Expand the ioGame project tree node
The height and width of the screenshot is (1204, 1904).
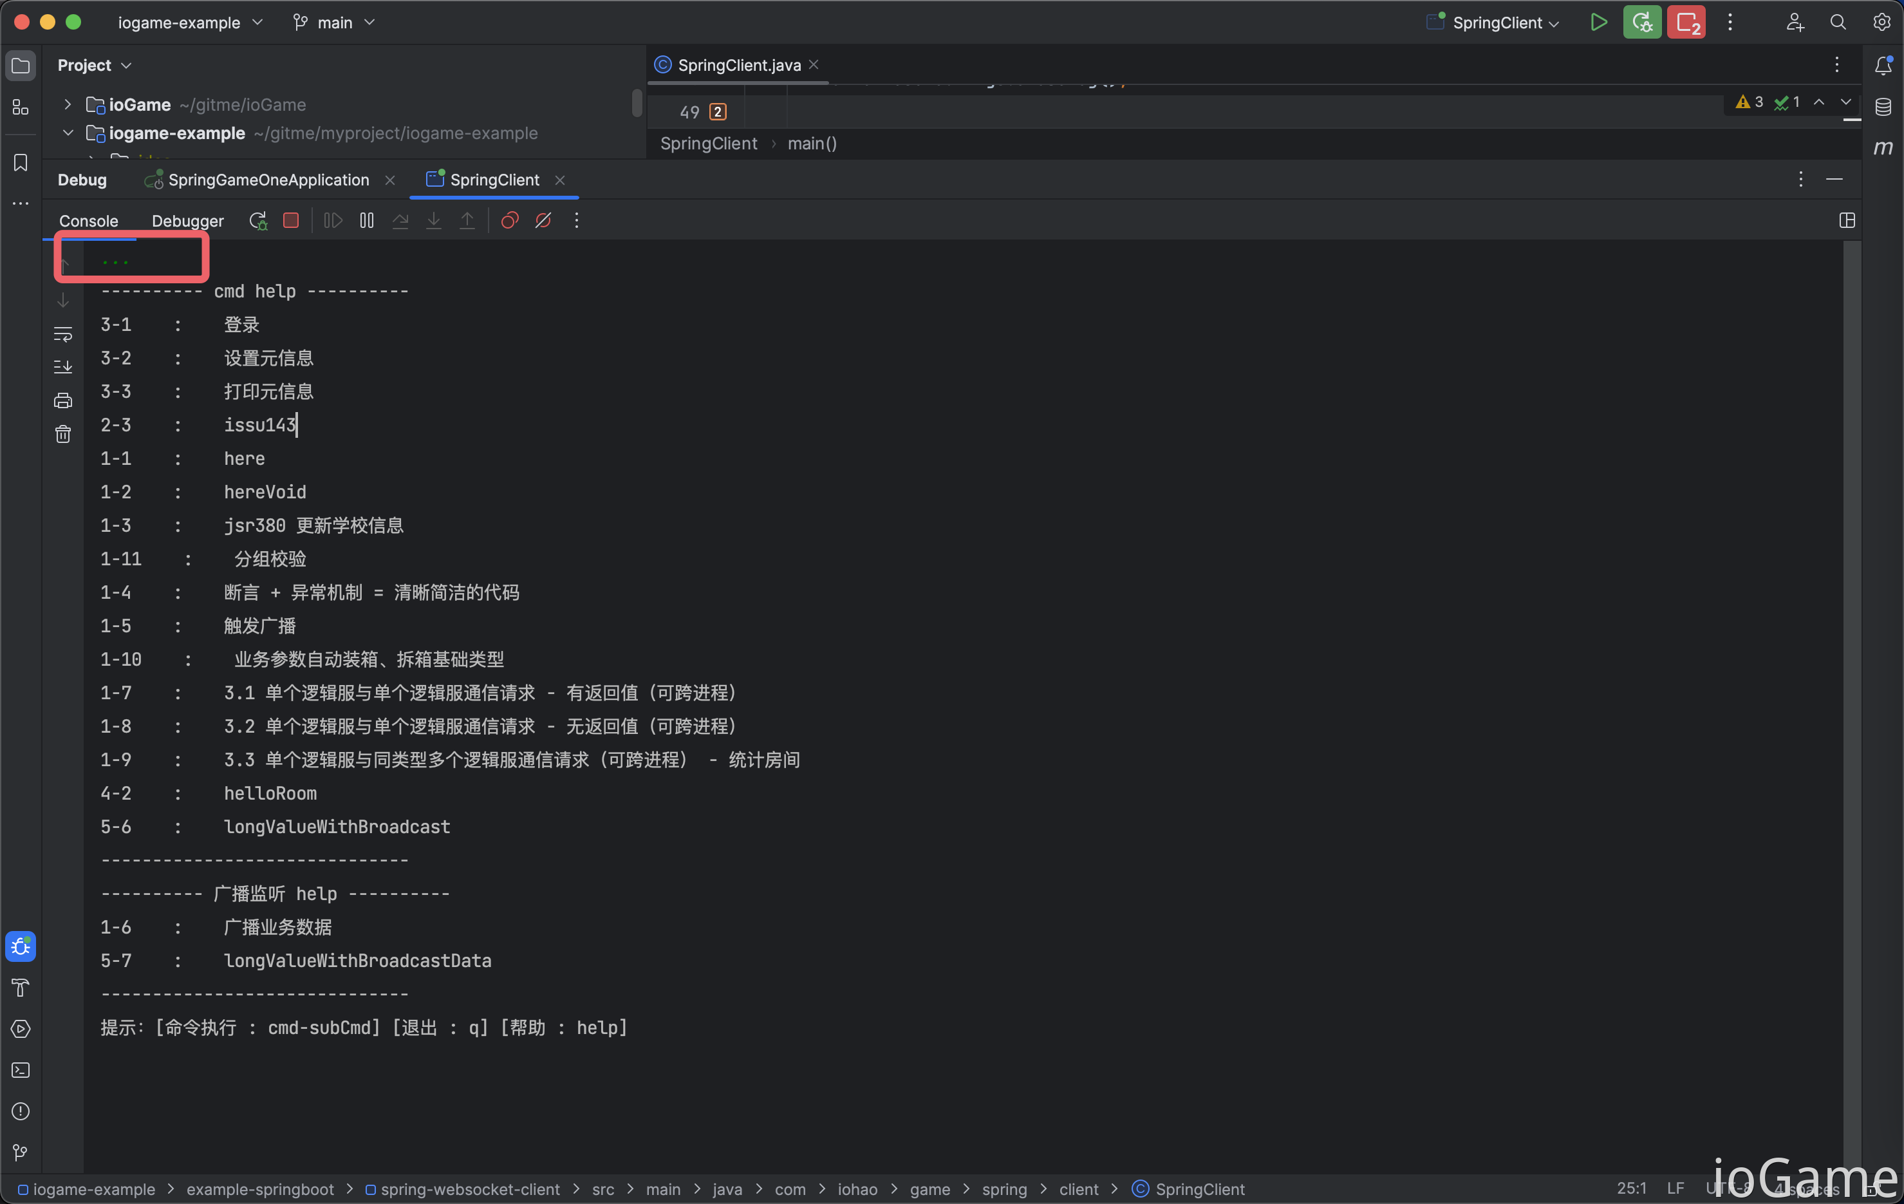[67, 104]
